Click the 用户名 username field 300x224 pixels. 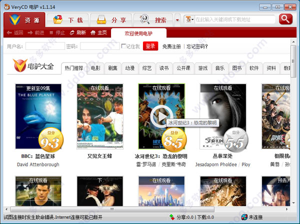tap(45, 46)
